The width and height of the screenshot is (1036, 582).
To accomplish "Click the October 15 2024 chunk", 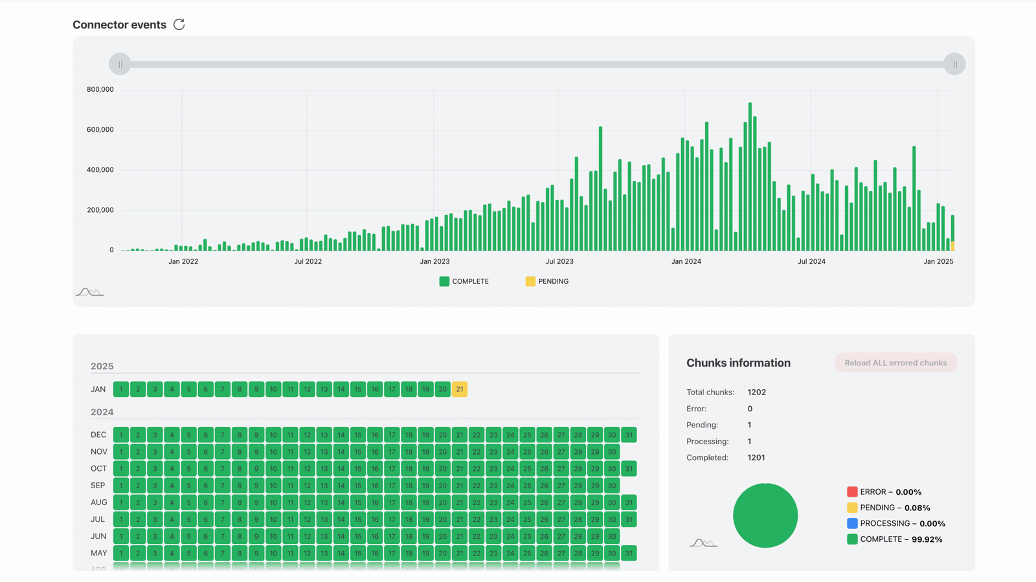I will tap(357, 469).
